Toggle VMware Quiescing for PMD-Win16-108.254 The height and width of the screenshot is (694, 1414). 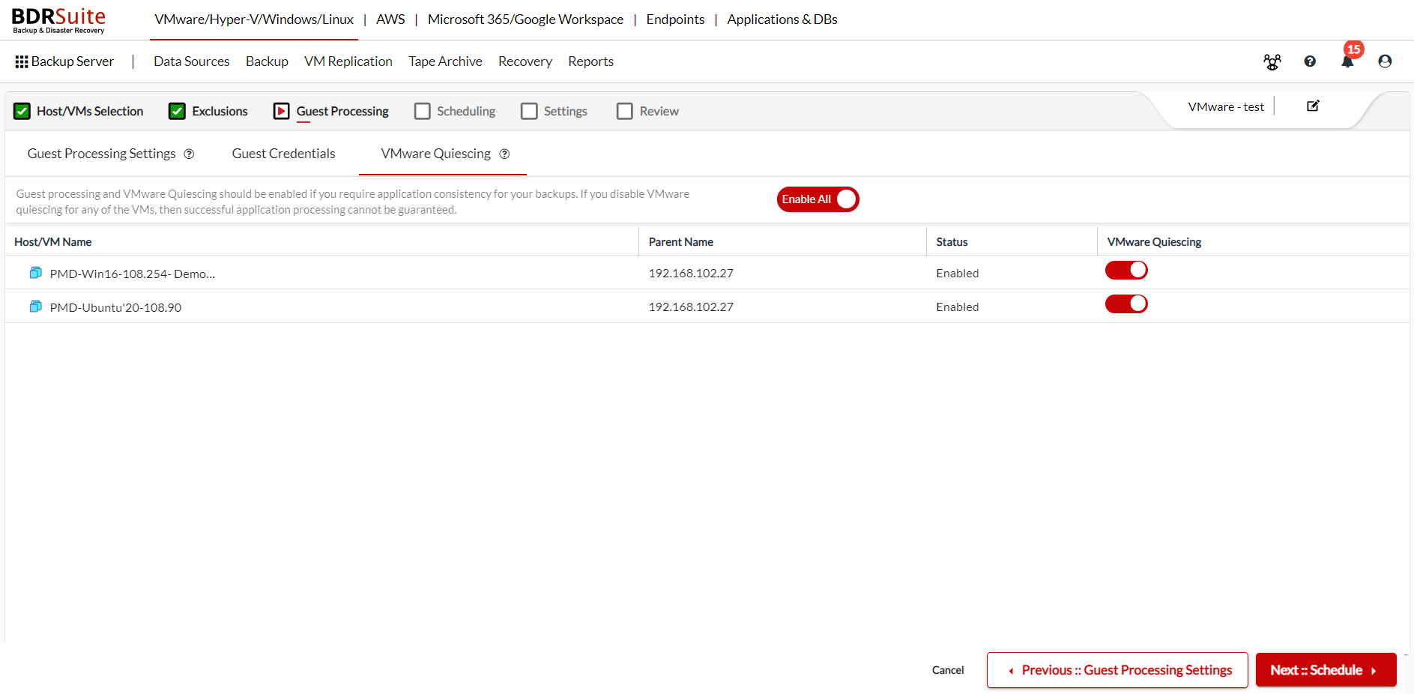point(1126,270)
